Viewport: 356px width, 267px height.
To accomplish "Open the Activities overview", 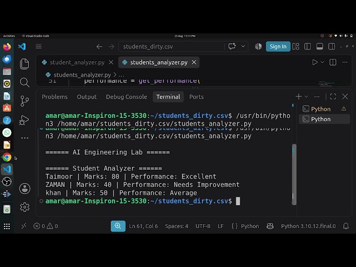I will (9, 36).
